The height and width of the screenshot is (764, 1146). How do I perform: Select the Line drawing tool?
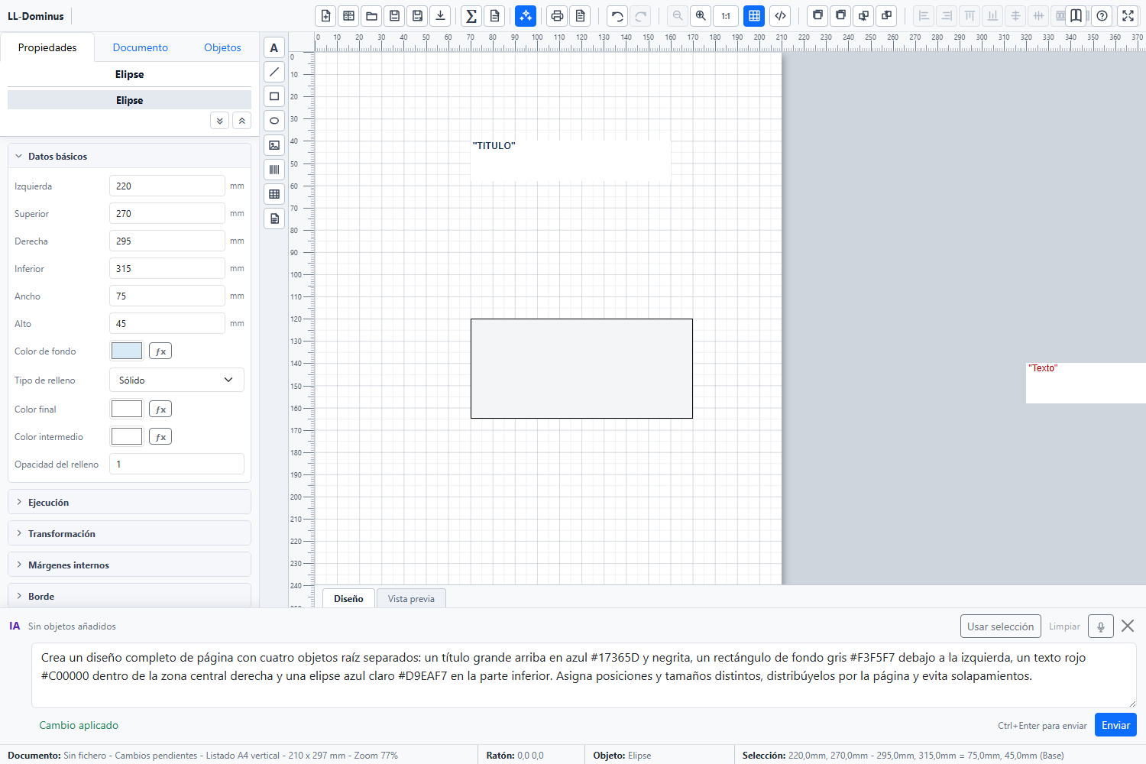click(274, 72)
